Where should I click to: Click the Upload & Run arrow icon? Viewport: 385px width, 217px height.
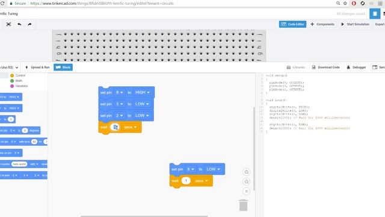26,67
